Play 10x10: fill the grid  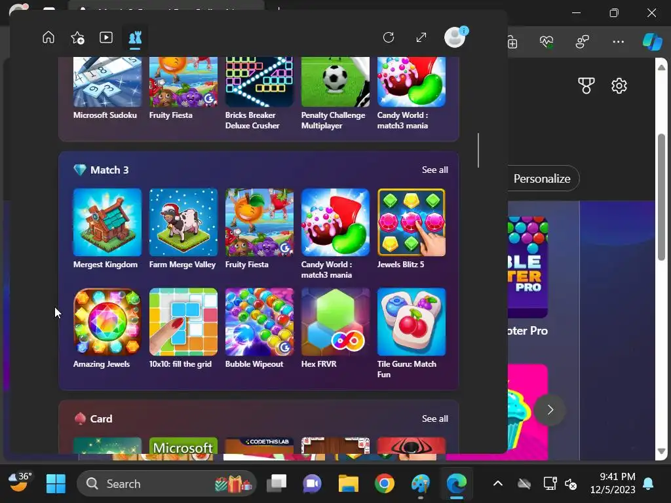(183, 329)
